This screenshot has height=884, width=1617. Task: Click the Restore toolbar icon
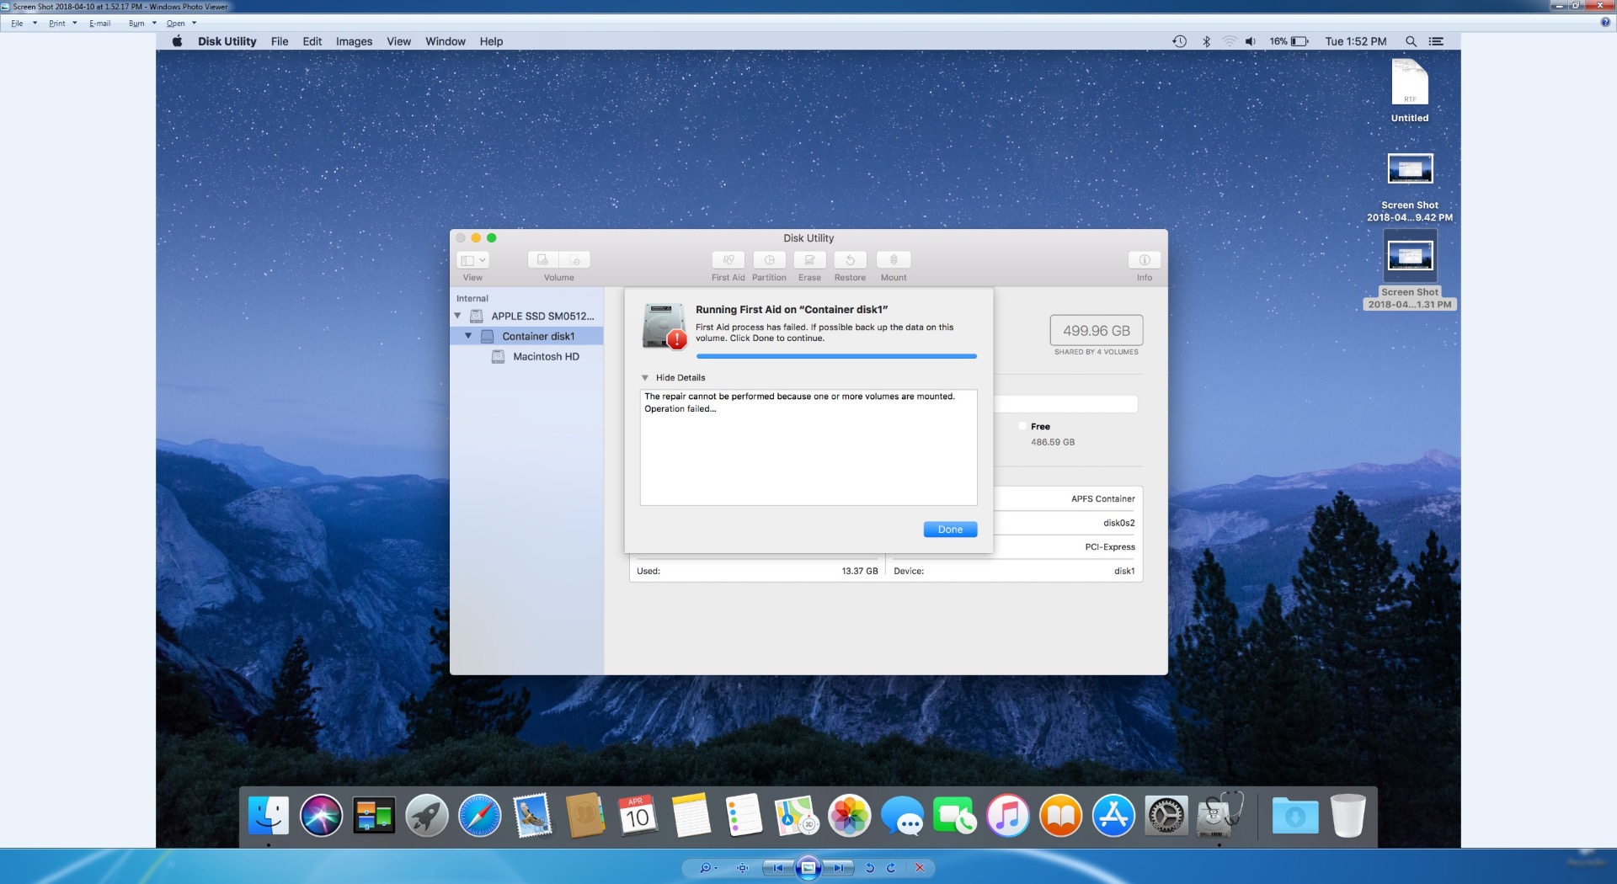pos(850,260)
